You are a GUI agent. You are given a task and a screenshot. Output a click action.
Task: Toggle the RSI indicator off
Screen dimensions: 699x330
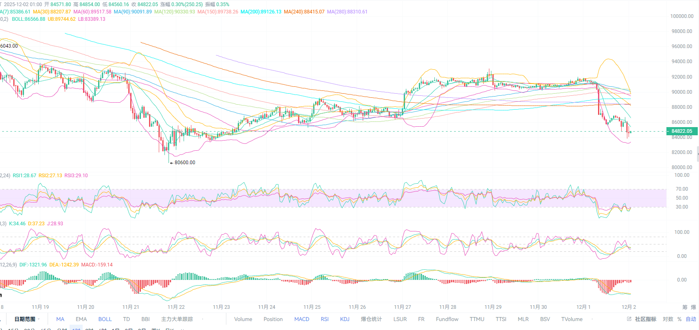324,319
